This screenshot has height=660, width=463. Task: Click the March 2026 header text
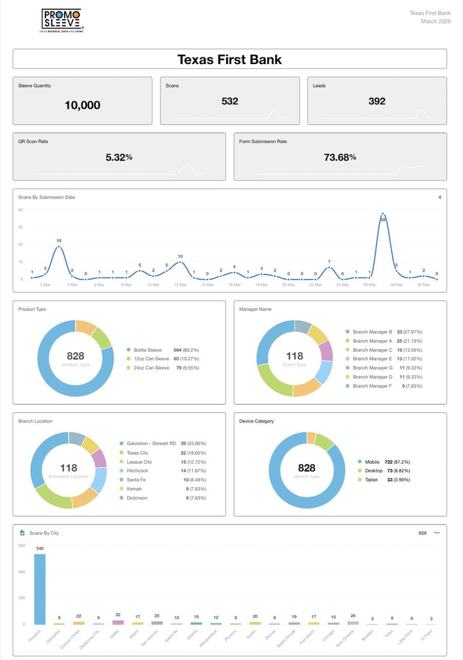(x=436, y=21)
